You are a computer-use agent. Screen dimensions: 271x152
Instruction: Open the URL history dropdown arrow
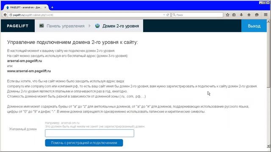[x=164, y=15]
